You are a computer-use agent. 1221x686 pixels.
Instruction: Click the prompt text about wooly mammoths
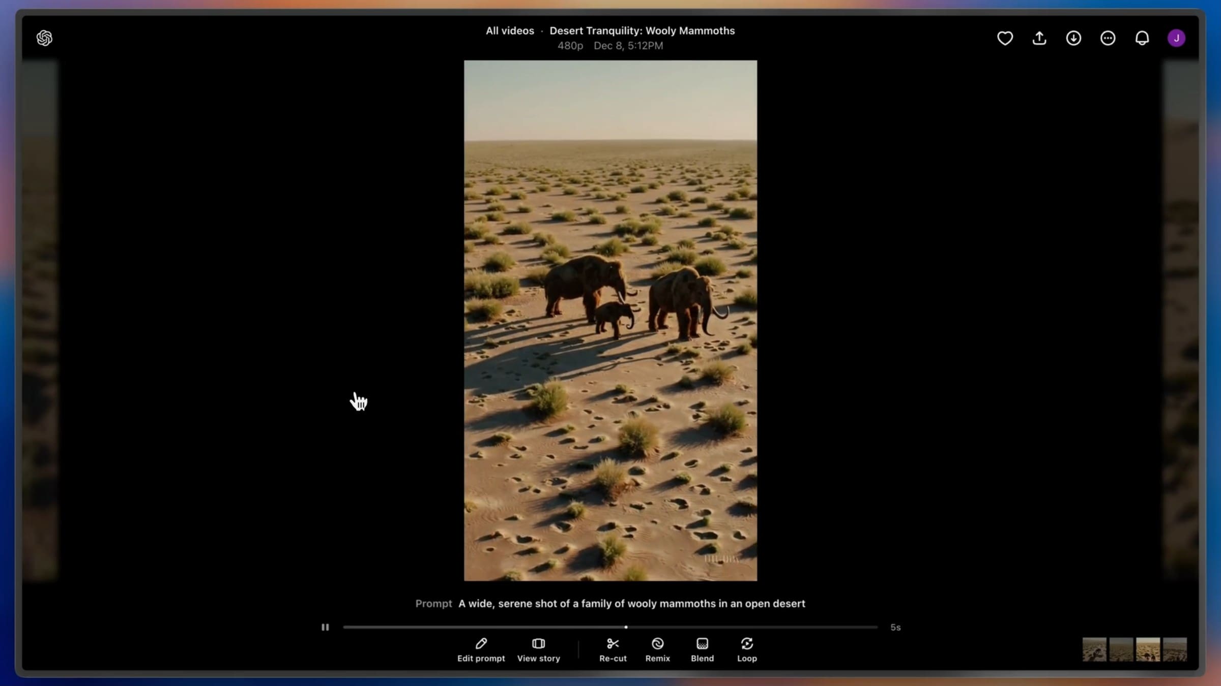[x=631, y=604]
